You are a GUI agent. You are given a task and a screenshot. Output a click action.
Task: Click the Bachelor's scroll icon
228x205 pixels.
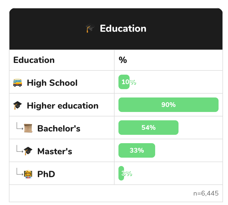coord(28,128)
